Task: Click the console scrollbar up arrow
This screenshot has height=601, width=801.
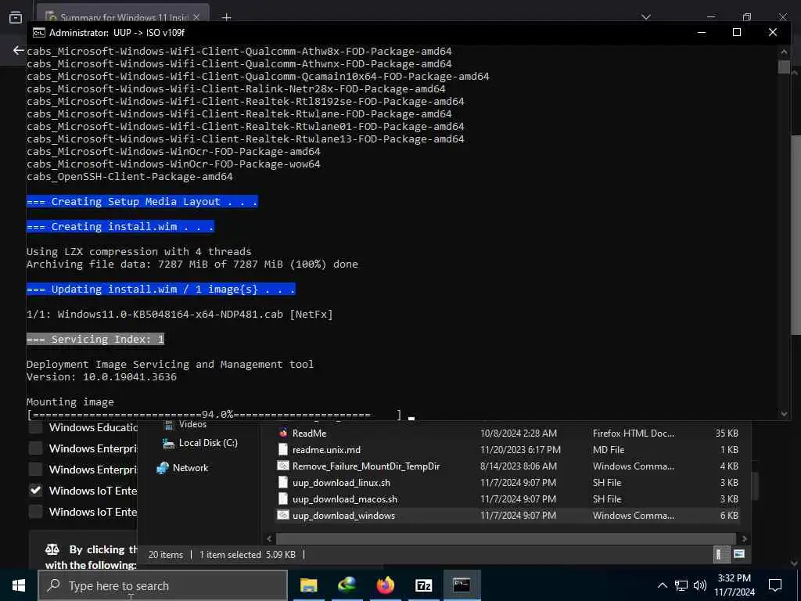Action: (x=784, y=51)
